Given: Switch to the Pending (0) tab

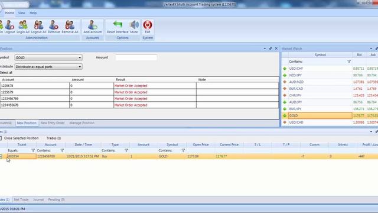Looking at the screenshot, I should 56,199.
